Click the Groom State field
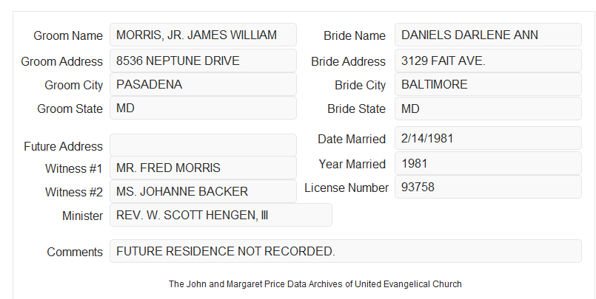This screenshot has height=299, width=596. pos(203,108)
